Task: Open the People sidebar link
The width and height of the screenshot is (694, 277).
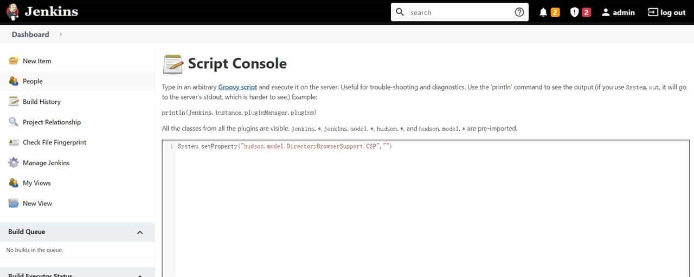Action: tap(33, 81)
